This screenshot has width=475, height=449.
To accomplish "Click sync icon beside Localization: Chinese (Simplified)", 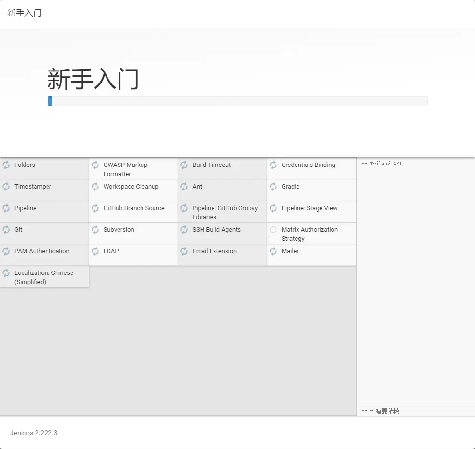I will pos(6,272).
